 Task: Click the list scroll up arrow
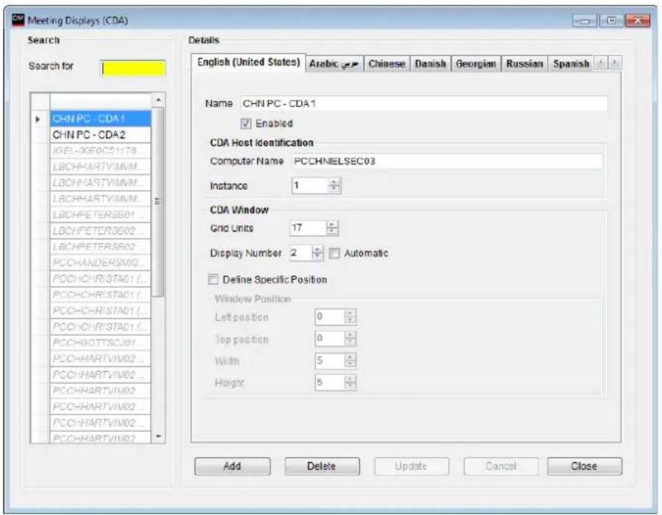tap(158, 100)
